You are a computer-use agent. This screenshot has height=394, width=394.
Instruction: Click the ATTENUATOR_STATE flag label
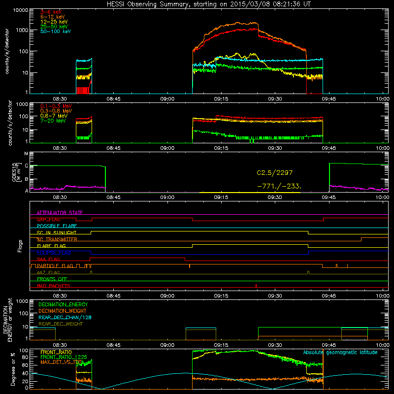point(60,213)
